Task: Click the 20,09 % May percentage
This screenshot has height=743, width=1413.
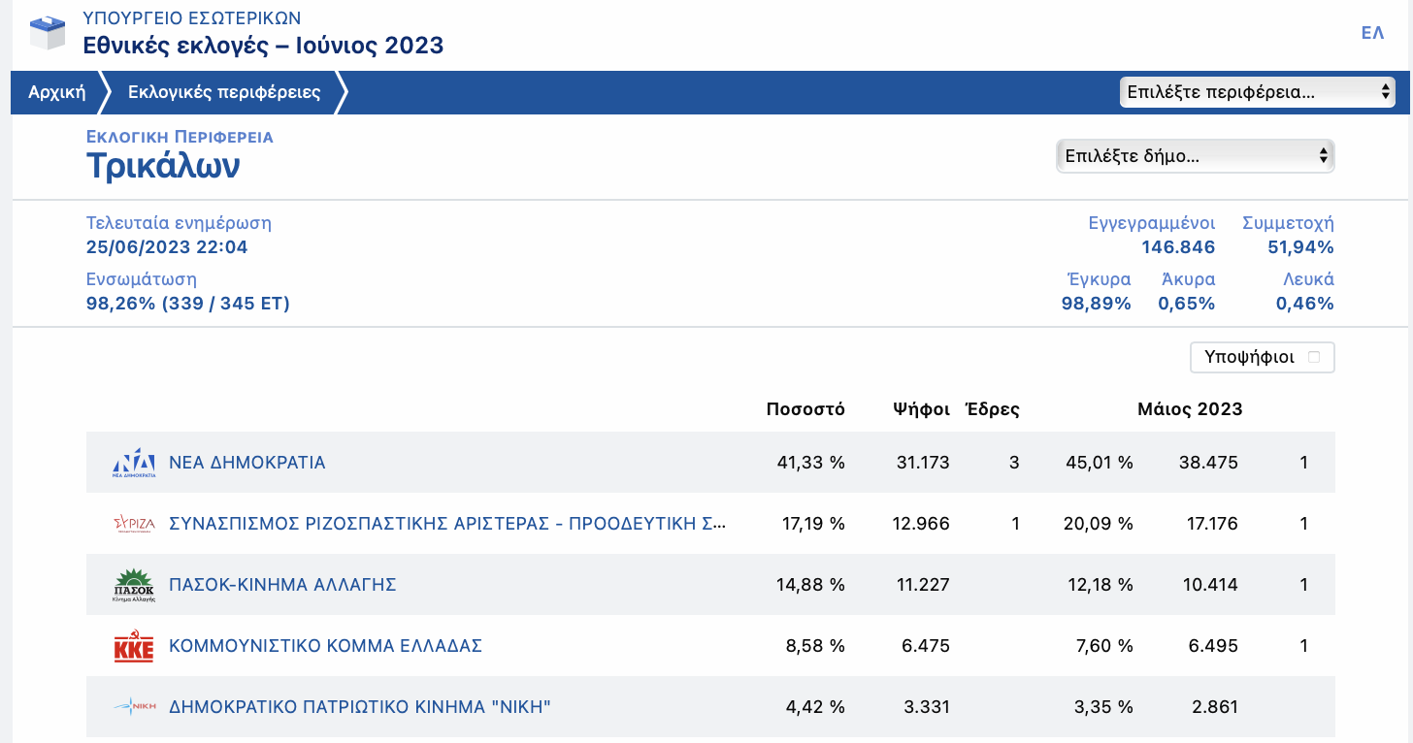Action: [x=1100, y=524]
